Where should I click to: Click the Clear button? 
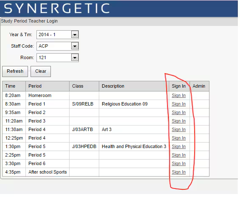pos(41,71)
